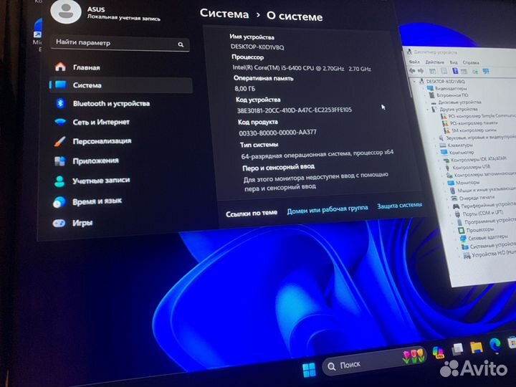Click the 8,00 ГБ memory value
The image size is (516, 387).
[245, 89]
